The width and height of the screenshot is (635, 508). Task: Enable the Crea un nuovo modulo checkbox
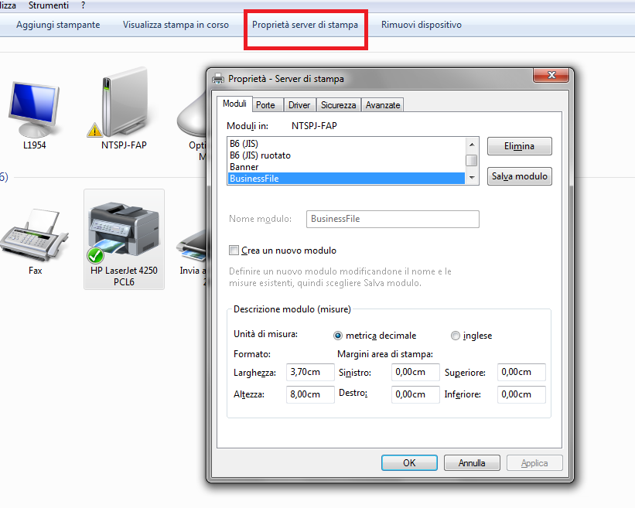click(x=234, y=251)
